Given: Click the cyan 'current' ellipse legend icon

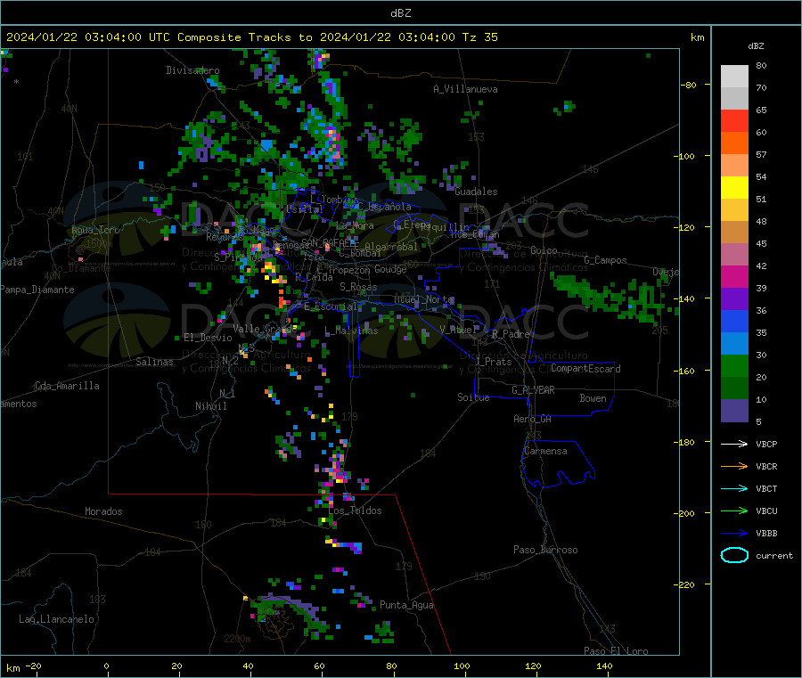Looking at the screenshot, I should tap(734, 555).
